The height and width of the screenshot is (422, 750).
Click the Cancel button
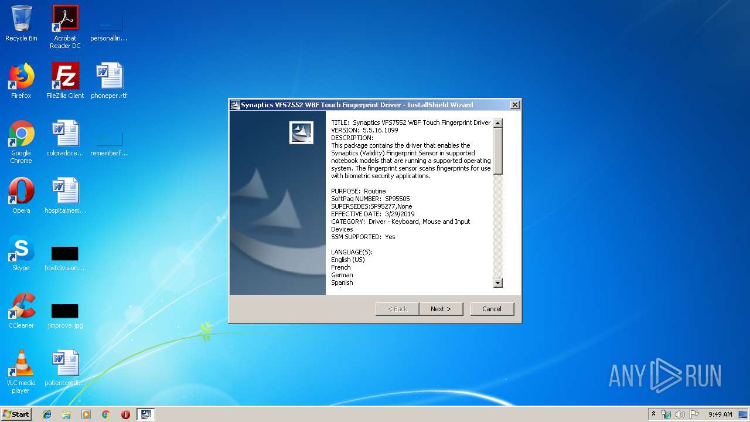coord(492,309)
